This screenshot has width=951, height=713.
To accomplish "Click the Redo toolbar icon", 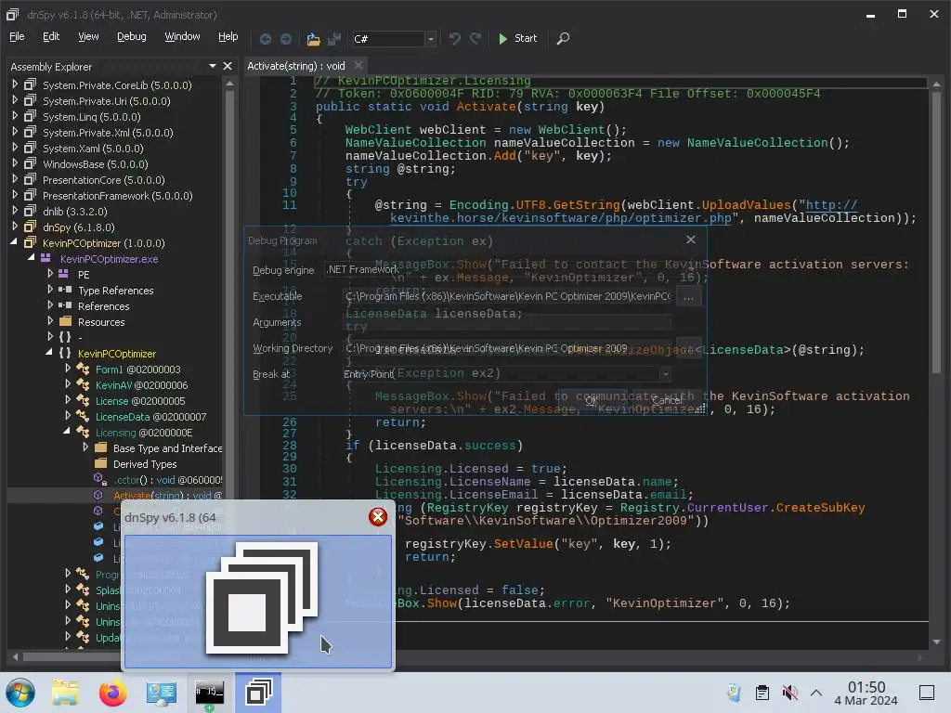I will click(475, 39).
